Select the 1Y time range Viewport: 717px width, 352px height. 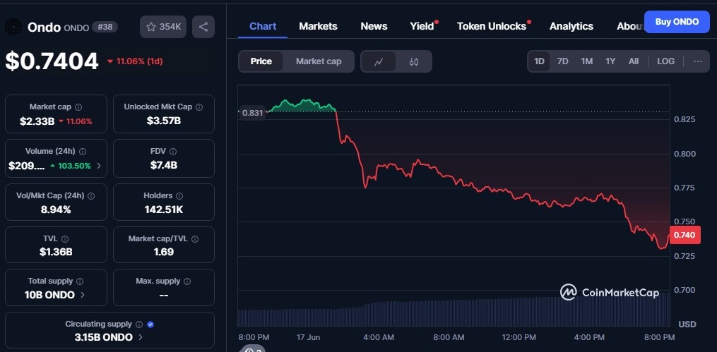(610, 61)
